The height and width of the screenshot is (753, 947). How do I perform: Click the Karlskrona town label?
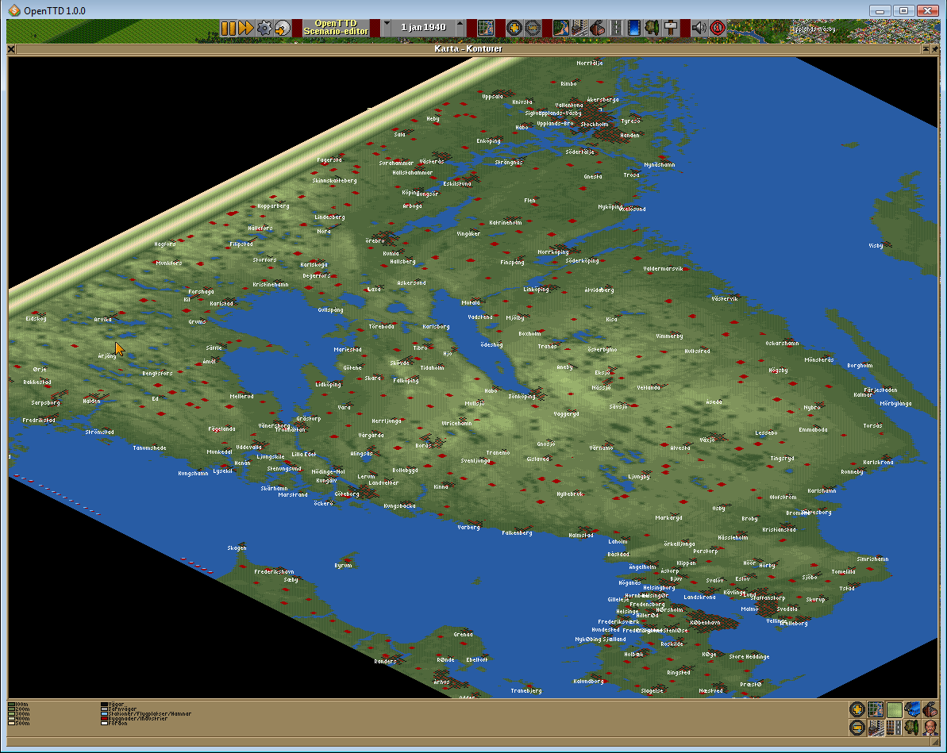[x=878, y=463]
